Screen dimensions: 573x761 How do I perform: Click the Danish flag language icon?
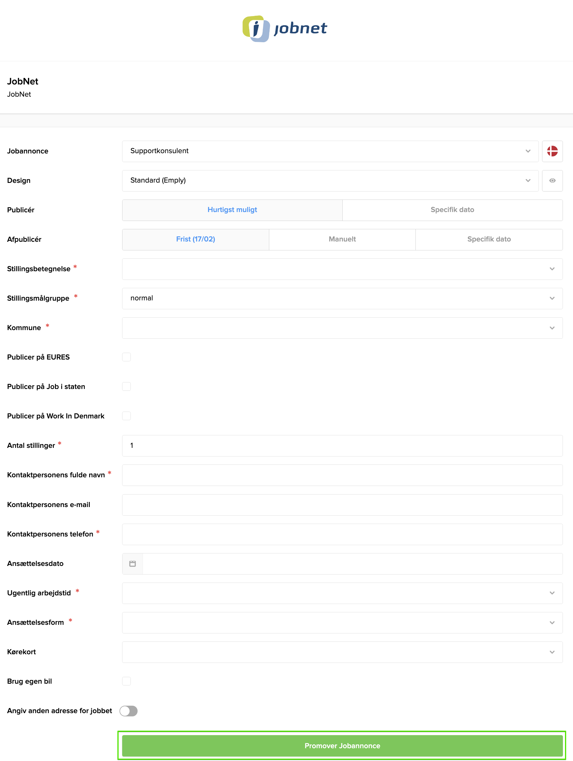(x=552, y=151)
